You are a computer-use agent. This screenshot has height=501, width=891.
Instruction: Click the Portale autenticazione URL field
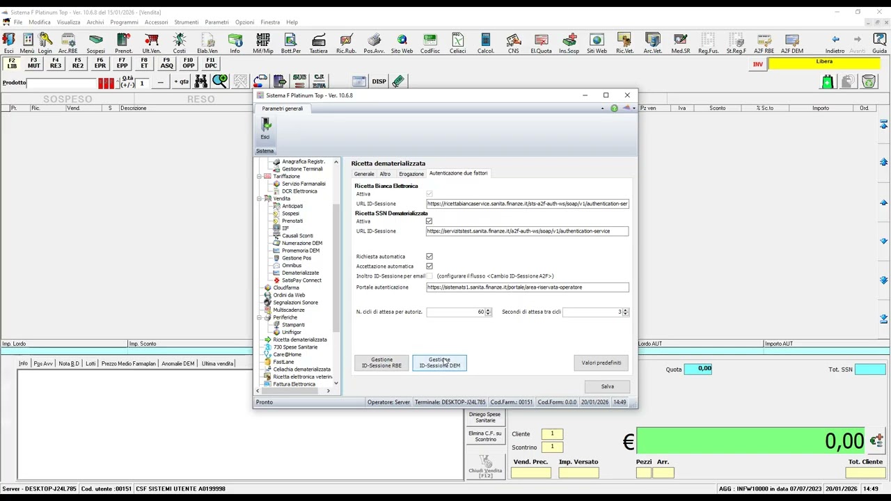point(527,287)
